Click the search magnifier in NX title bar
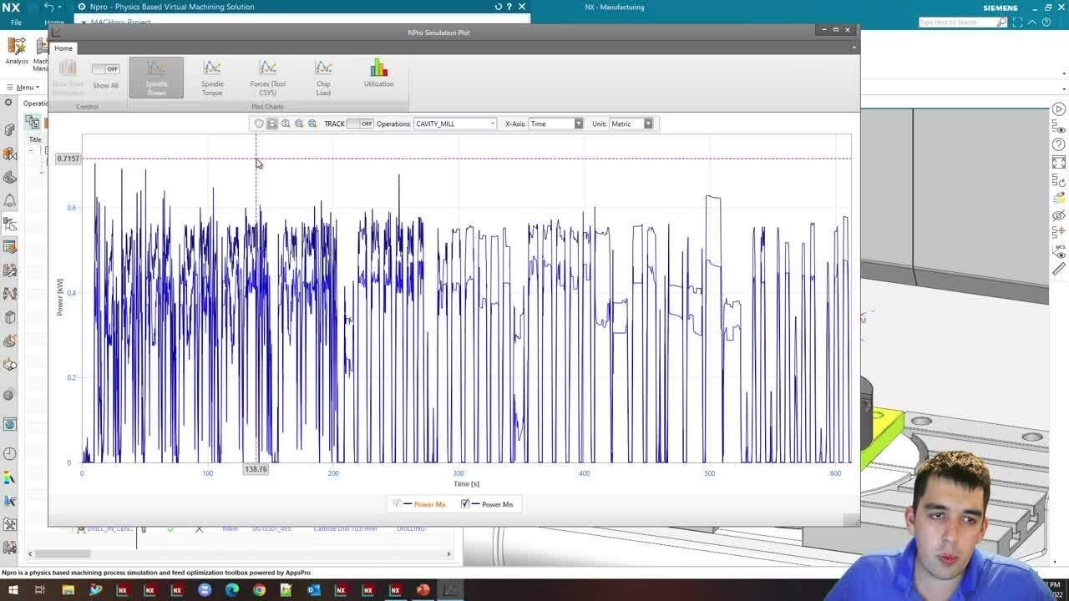The image size is (1069, 601). (1002, 23)
